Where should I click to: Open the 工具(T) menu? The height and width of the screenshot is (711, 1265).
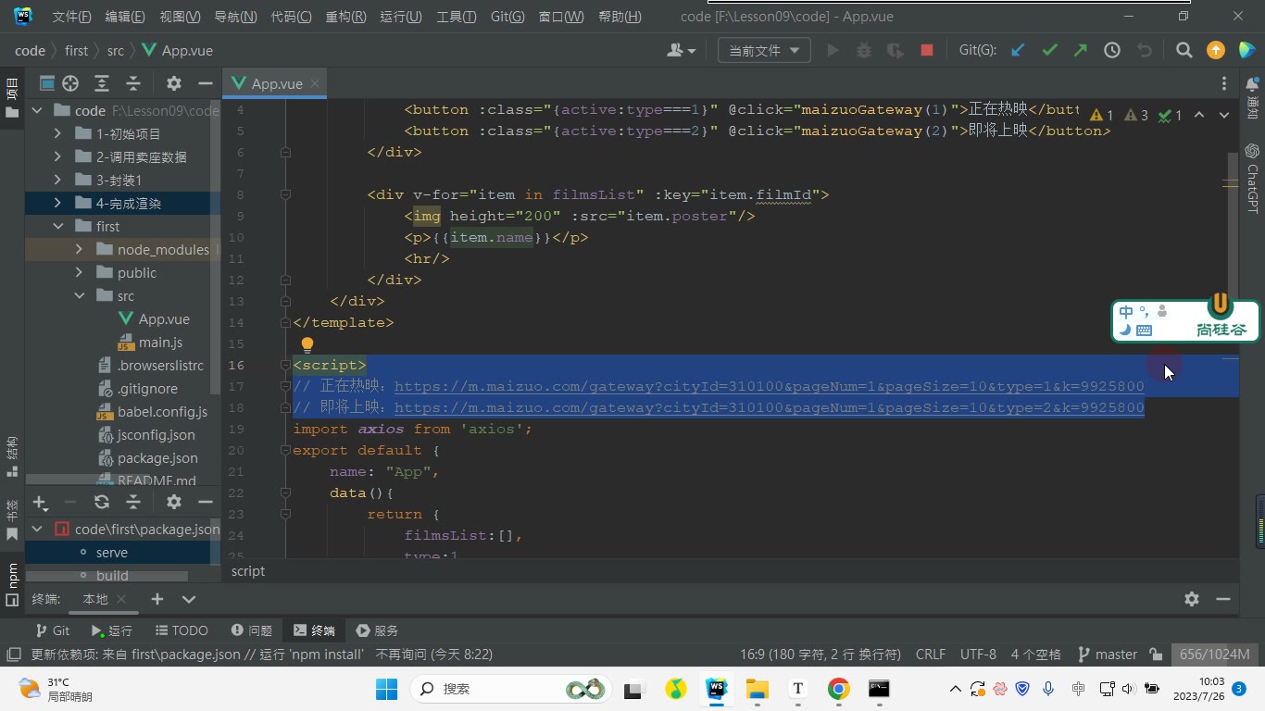[457, 17]
